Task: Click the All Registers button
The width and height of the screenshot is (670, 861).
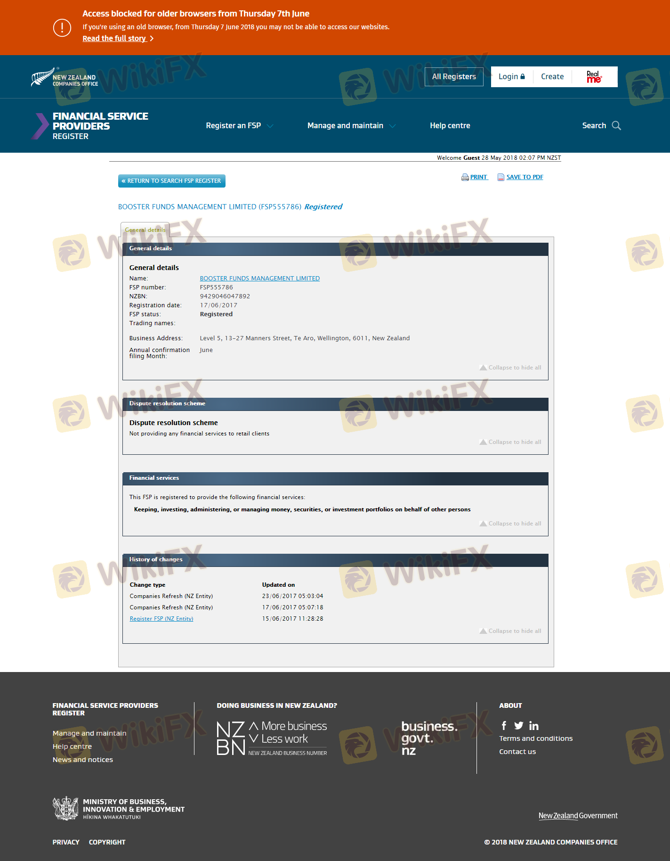Action: coord(454,77)
